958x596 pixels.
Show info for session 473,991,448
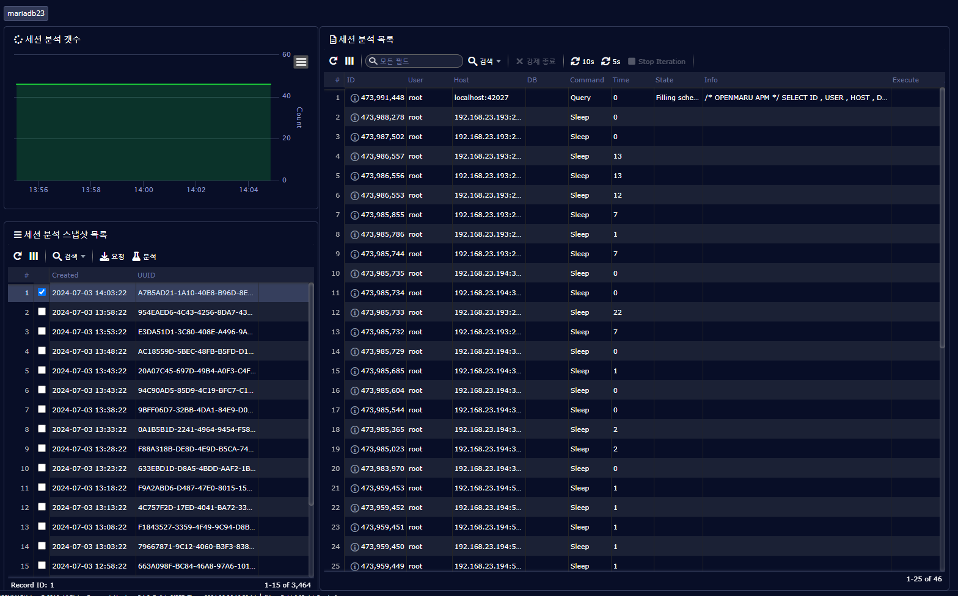point(354,98)
